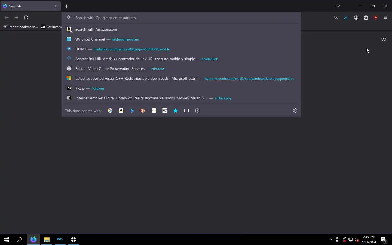The height and width of the screenshot is (245, 392).
Task: Open Wii Shop Channel suggestion
Action: click(x=181, y=39)
